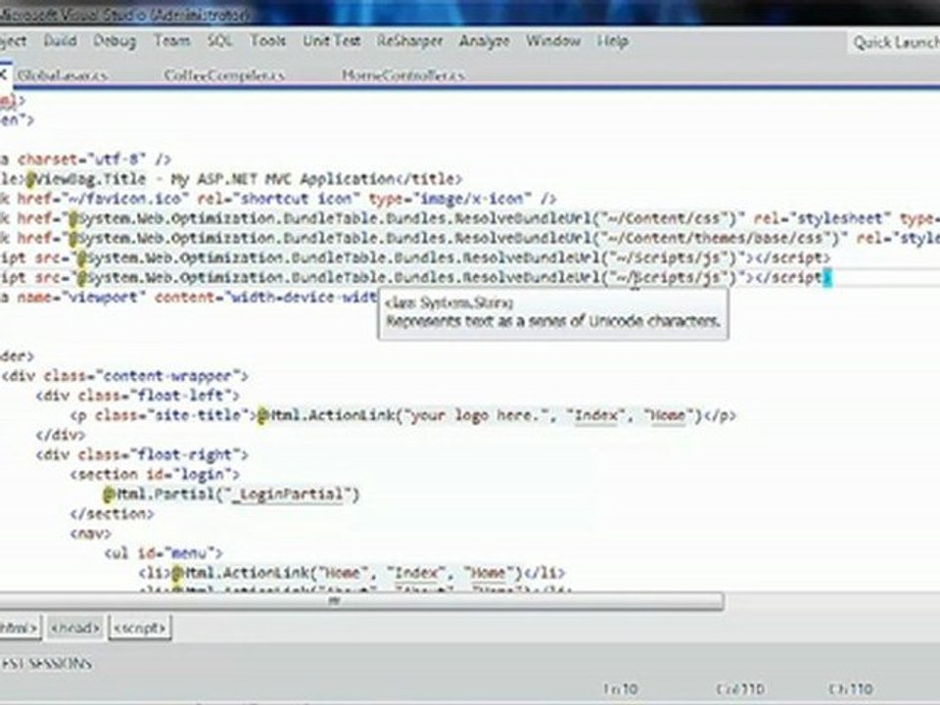The width and height of the screenshot is (940, 705).
Task: Switch to the HomeController.cs tab
Action: pos(402,75)
